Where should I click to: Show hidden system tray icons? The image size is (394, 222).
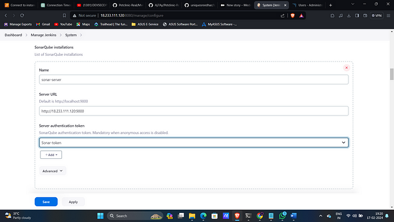point(320,216)
